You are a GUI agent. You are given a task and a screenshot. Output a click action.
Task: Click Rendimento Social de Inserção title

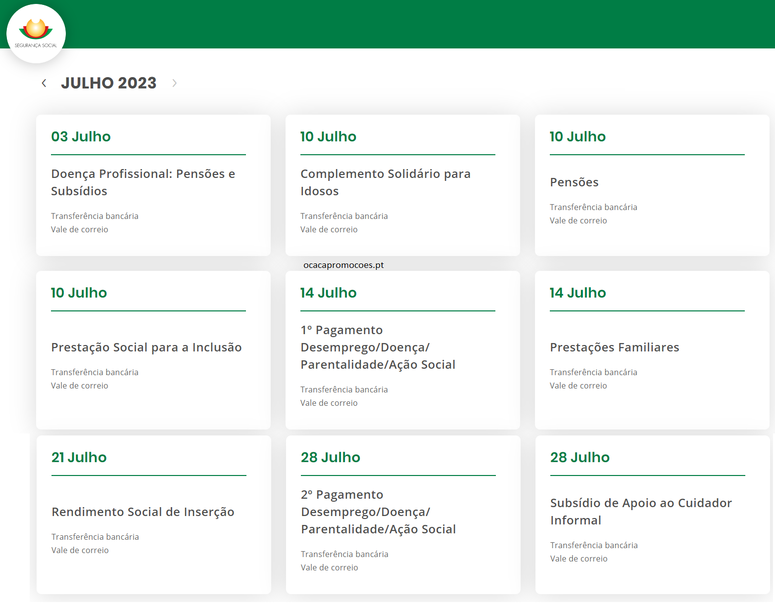143,512
